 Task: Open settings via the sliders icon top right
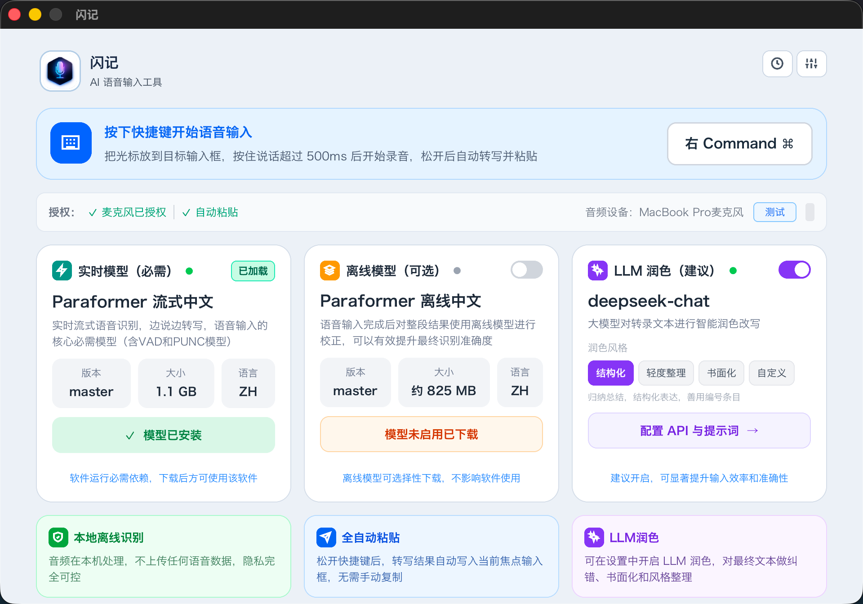(x=811, y=64)
